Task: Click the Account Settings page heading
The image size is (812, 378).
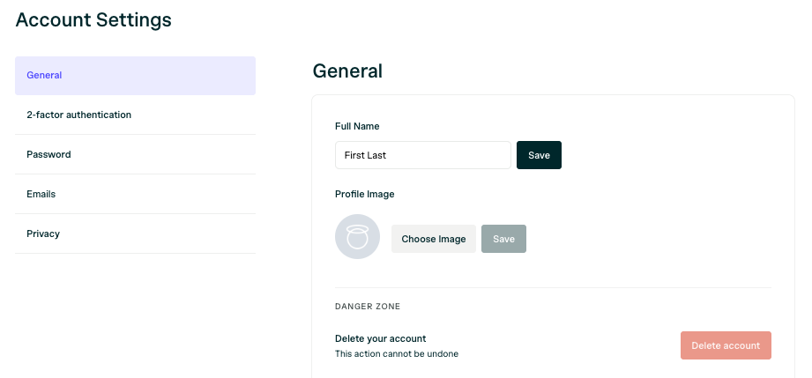Action: coord(93,20)
